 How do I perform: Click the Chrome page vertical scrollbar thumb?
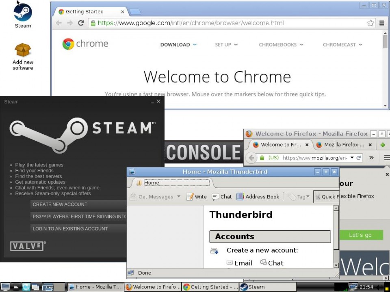pos(385,41)
